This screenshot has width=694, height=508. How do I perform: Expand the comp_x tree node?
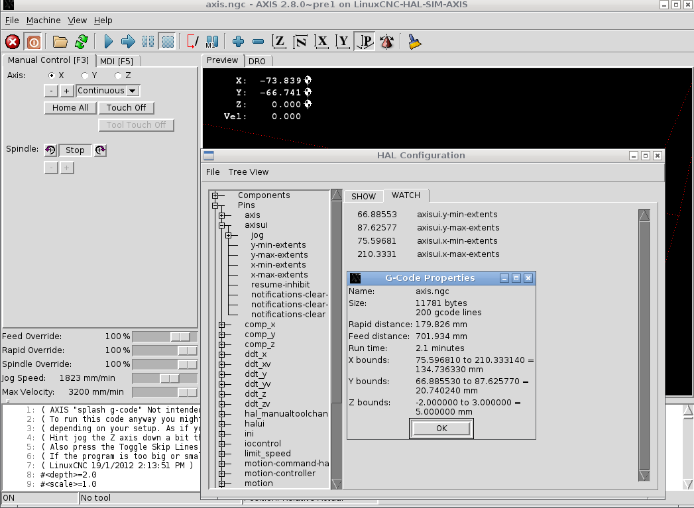click(x=222, y=325)
